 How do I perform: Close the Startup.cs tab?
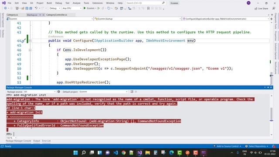click(x=43, y=15)
